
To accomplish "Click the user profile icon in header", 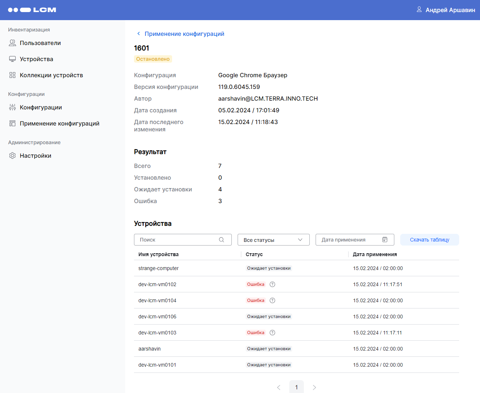I will click(419, 10).
